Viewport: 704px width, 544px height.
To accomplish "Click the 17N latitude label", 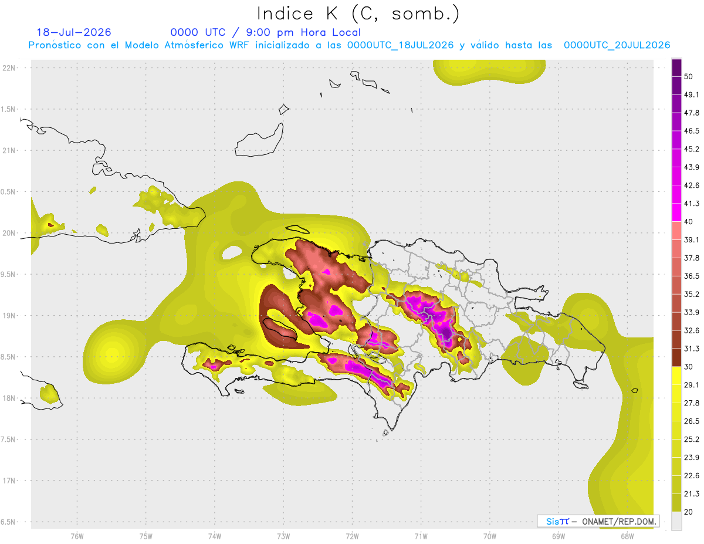I will click(x=10, y=481).
